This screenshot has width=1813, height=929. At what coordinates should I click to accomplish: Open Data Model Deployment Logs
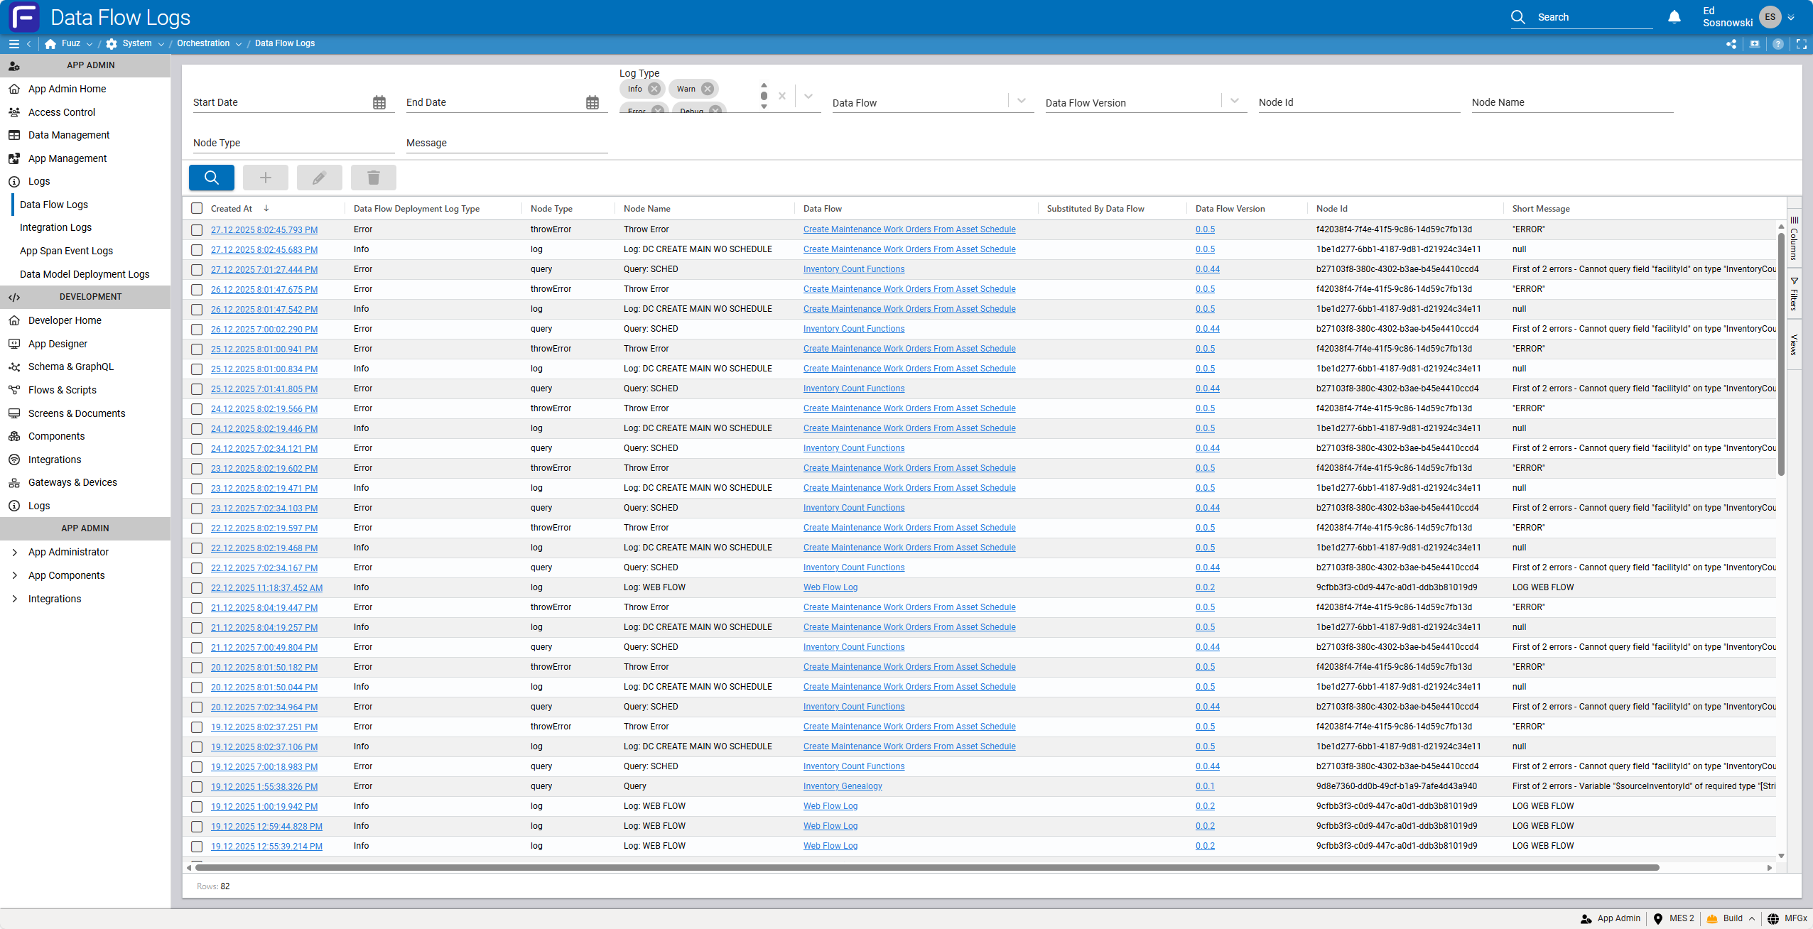[x=85, y=274]
